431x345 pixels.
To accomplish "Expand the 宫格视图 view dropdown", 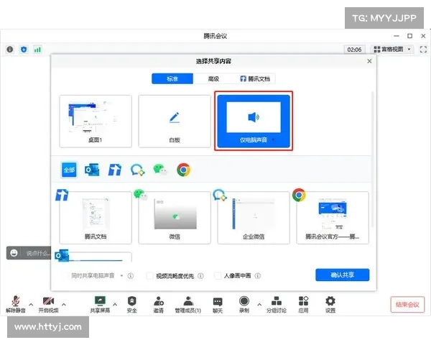I will pyautogui.click(x=391, y=50).
